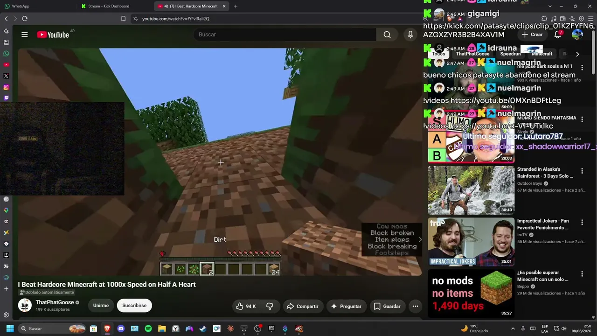This screenshot has width=597, height=336.
Task: Subscribe with the Suscribirse button
Action: [x=134, y=306]
